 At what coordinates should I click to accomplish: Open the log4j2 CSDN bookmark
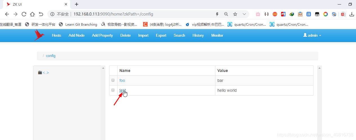tap(162, 25)
